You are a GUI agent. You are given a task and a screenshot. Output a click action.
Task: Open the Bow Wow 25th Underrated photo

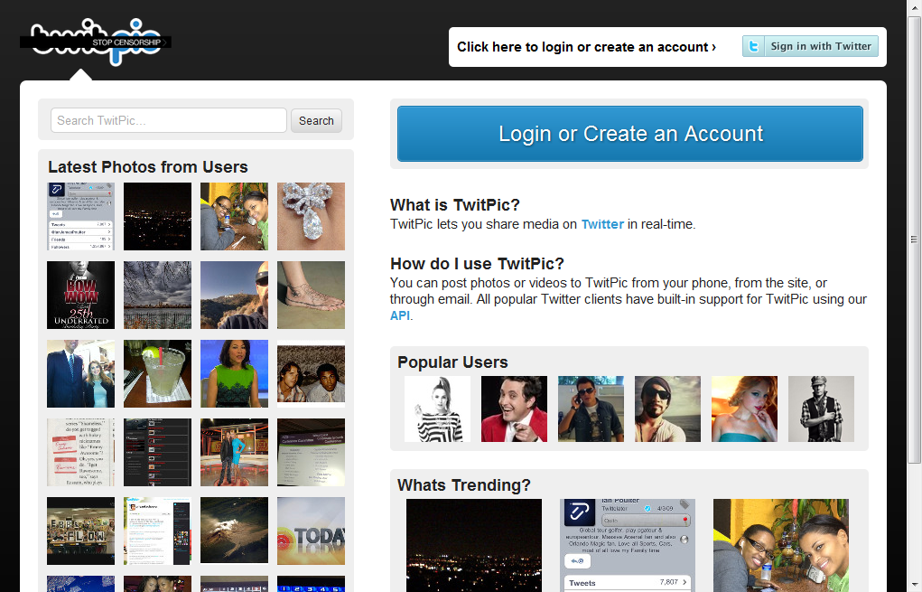pos(81,296)
